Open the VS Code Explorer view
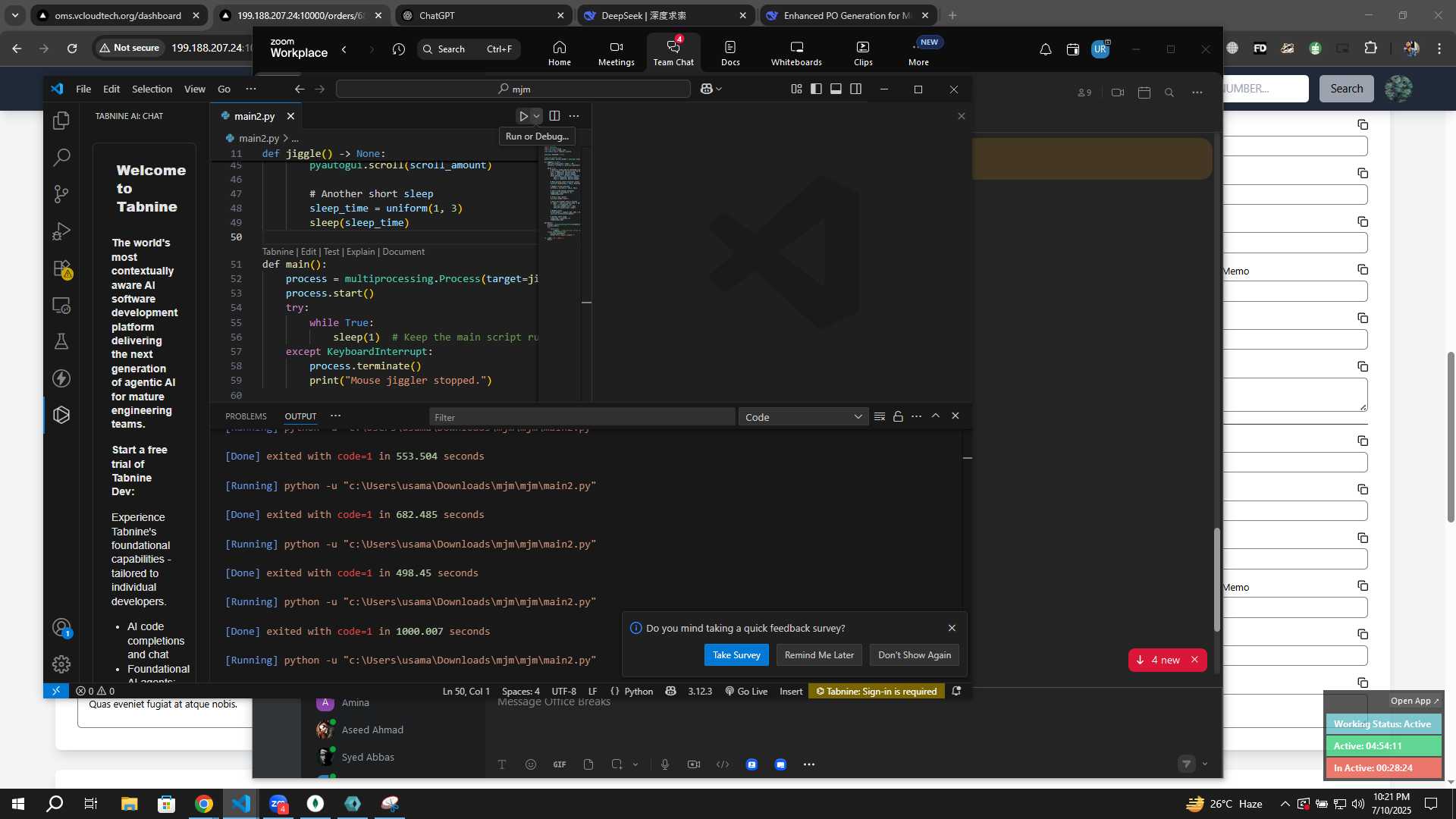Screen dimensions: 1456x819 tap(61, 121)
